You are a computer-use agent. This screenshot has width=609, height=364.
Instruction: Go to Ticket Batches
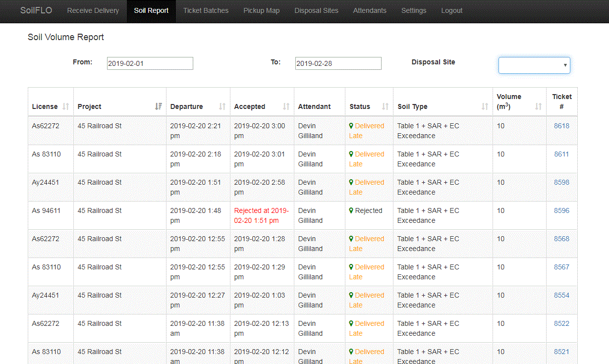tap(206, 10)
